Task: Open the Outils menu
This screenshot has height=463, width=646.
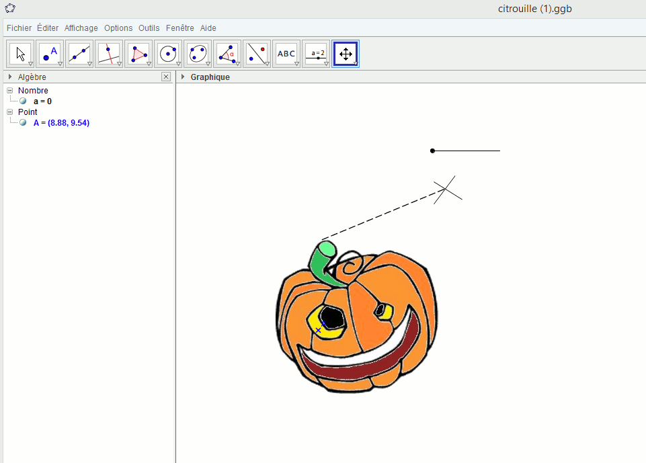Action: (x=149, y=28)
